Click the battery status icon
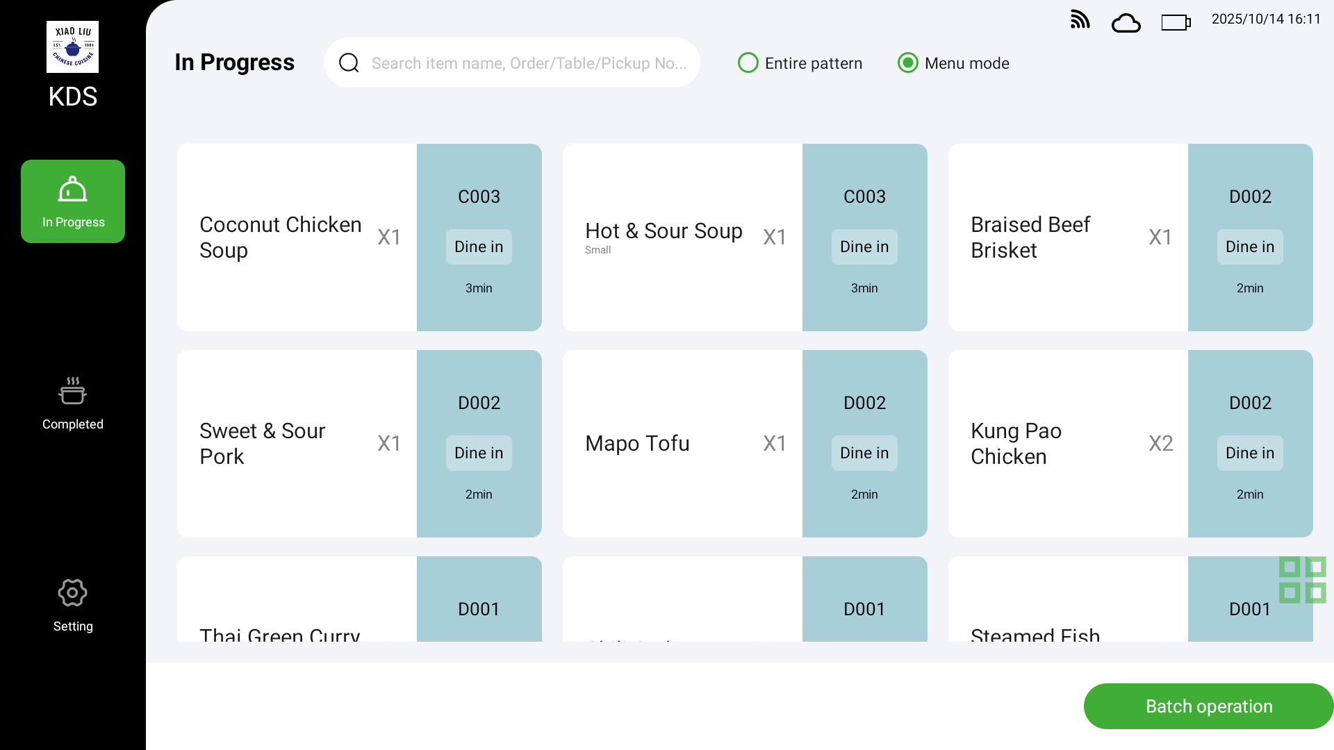 click(x=1176, y=23)
